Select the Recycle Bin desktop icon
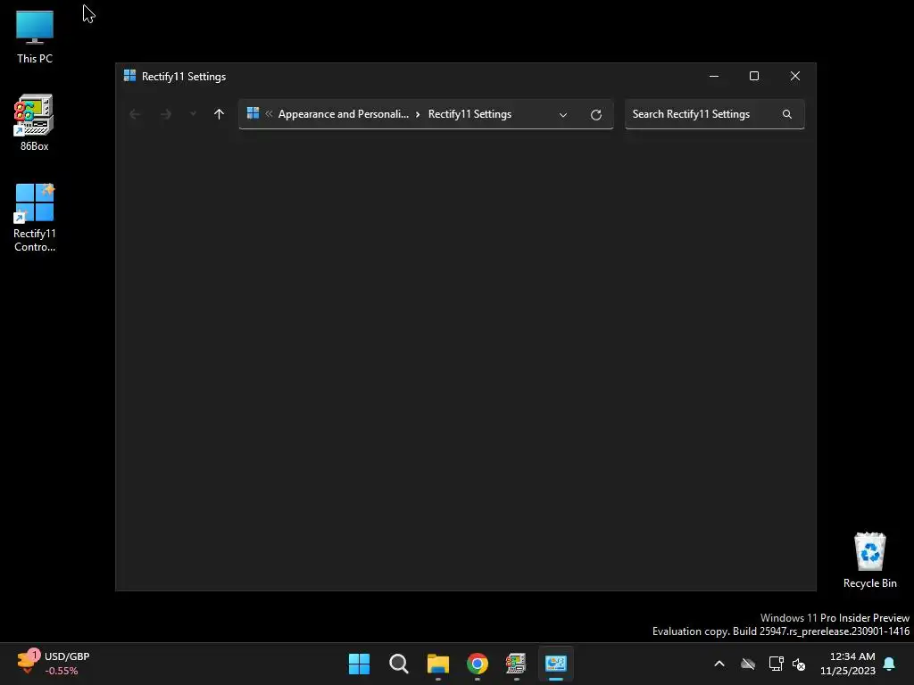The image size is (914, 685). (869, 560)
